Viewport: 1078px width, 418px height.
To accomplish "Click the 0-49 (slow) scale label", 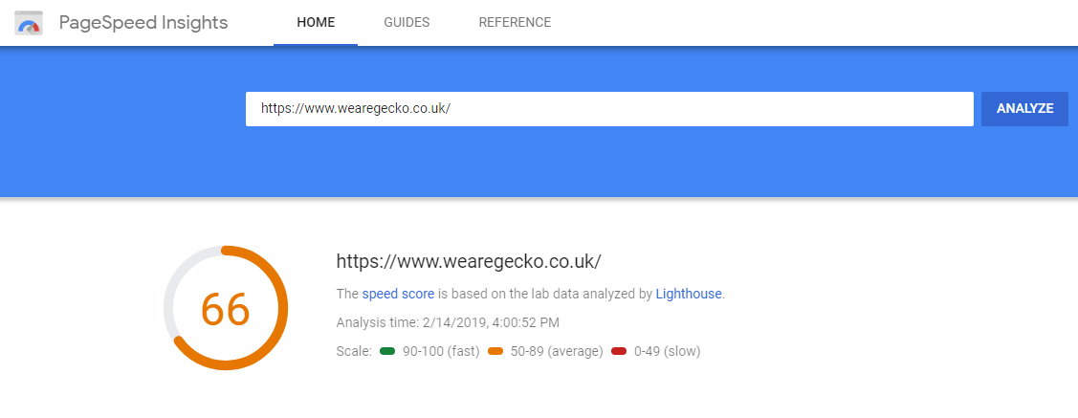I will pos(667,351).
